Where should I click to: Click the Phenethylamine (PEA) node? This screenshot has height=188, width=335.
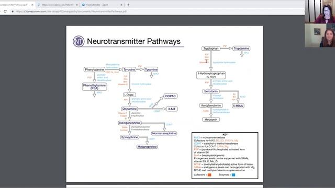pos(94,87)
